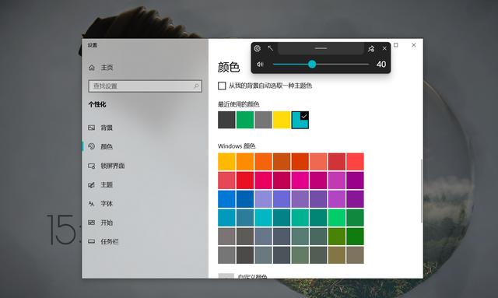Screen dimensions: 498x298
Task: Select the checked teal recent swatch
Action: click(x=300, y=120)
